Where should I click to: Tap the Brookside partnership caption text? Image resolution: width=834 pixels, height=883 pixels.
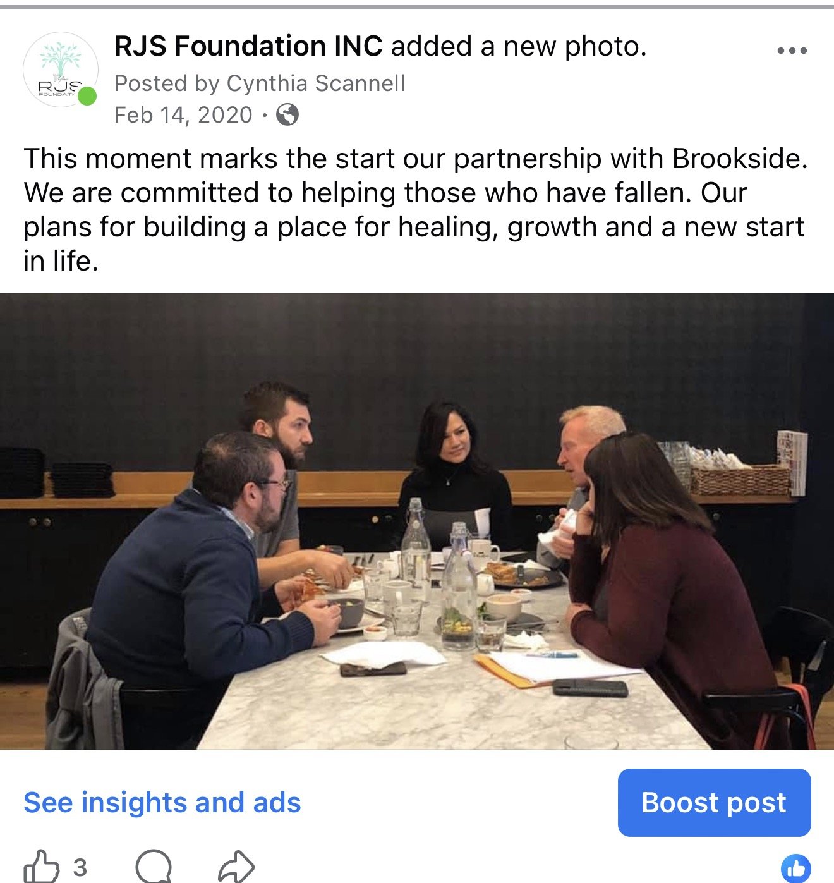tap(416, 210)
